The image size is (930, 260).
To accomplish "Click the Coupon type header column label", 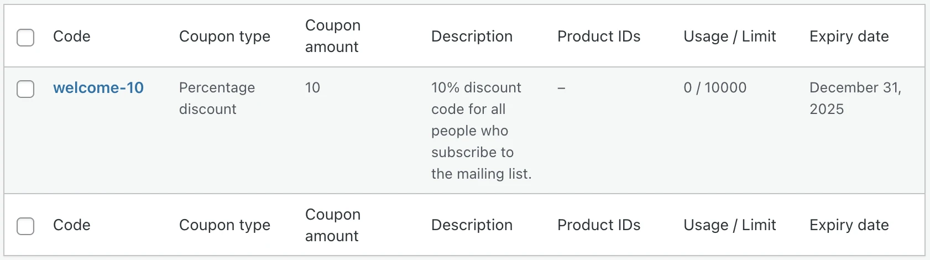I will (224, 37).
